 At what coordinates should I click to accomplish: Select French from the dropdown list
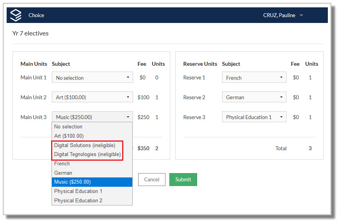pos(92,163)
